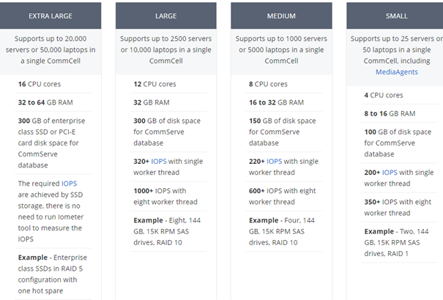The width and height of the screenshot is (443, 300).
Task: Select the RAID 1 example in Small column
Action: pos(396,242)
